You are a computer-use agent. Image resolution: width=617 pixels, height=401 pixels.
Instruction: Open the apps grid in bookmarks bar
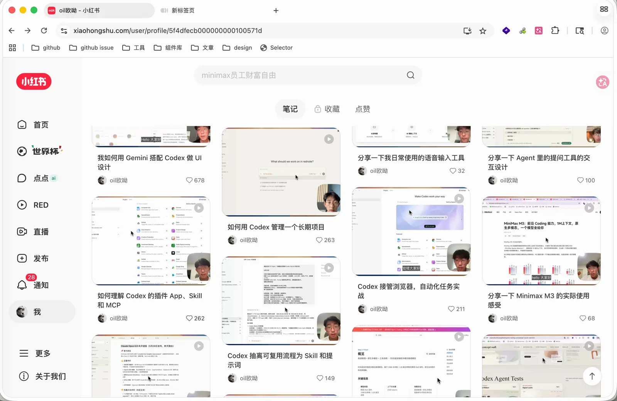pos(12,47)
